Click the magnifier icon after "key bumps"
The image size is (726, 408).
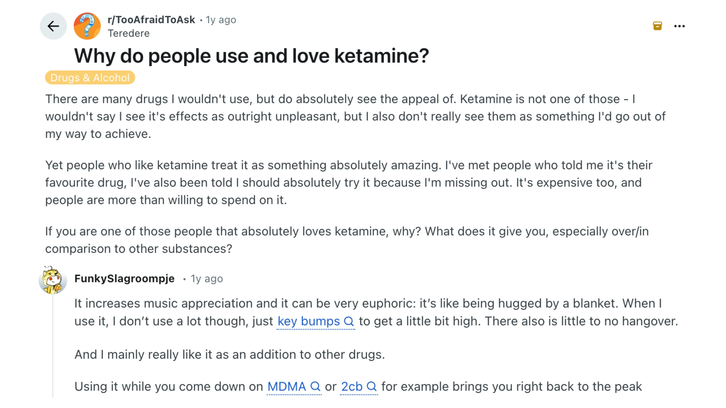349,321
